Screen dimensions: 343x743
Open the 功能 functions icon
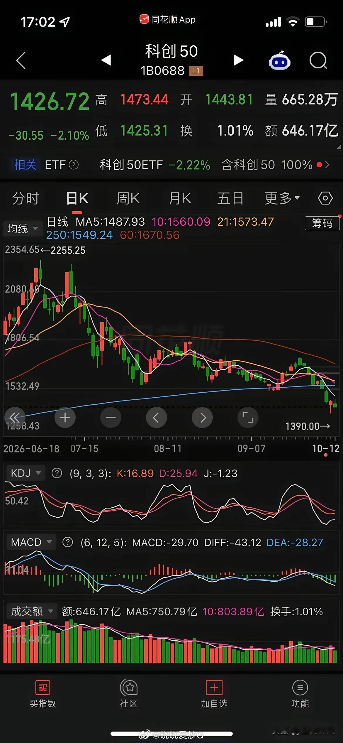point(300,687)
